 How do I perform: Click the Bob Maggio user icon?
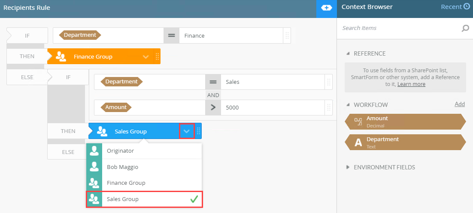click(94, 167)
